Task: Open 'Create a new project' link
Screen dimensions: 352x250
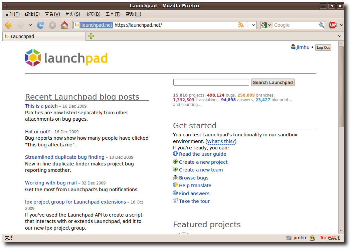Action: coord(203,162)
